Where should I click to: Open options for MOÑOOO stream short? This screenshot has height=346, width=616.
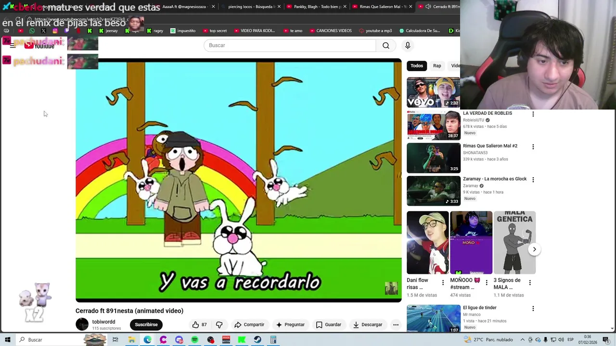[487, 283]
